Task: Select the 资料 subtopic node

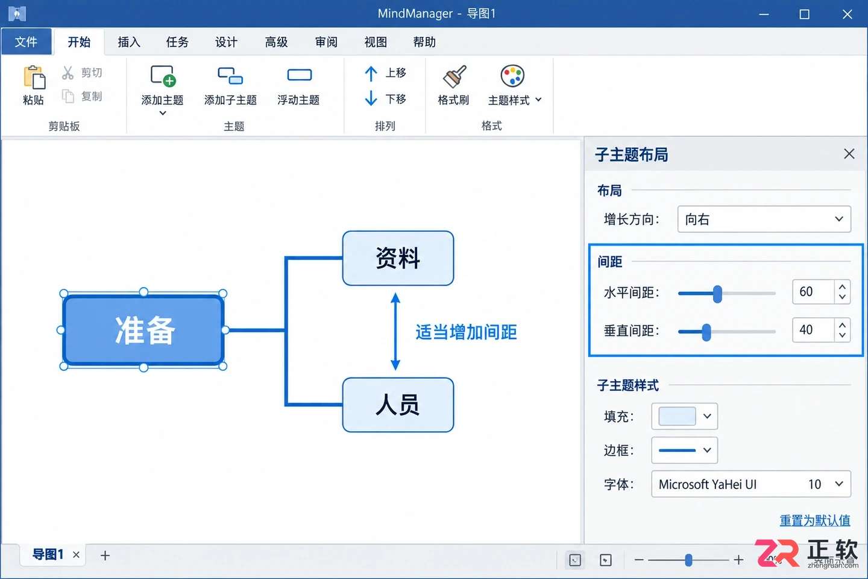Action: click(398, 258)
